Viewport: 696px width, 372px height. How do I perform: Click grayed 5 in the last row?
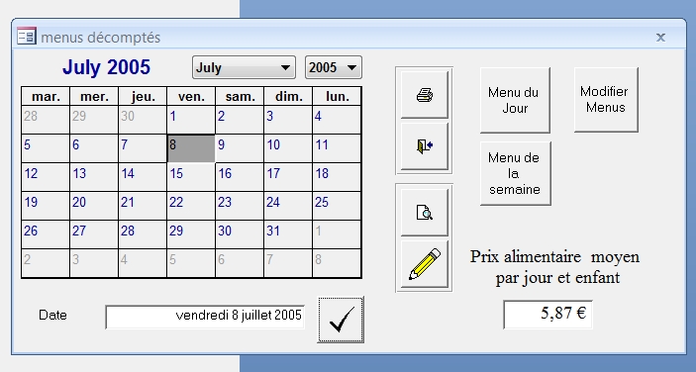click(x=191, y=263)
